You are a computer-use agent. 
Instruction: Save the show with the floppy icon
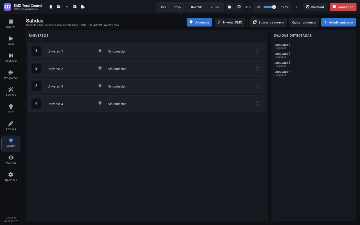(75, 7)
